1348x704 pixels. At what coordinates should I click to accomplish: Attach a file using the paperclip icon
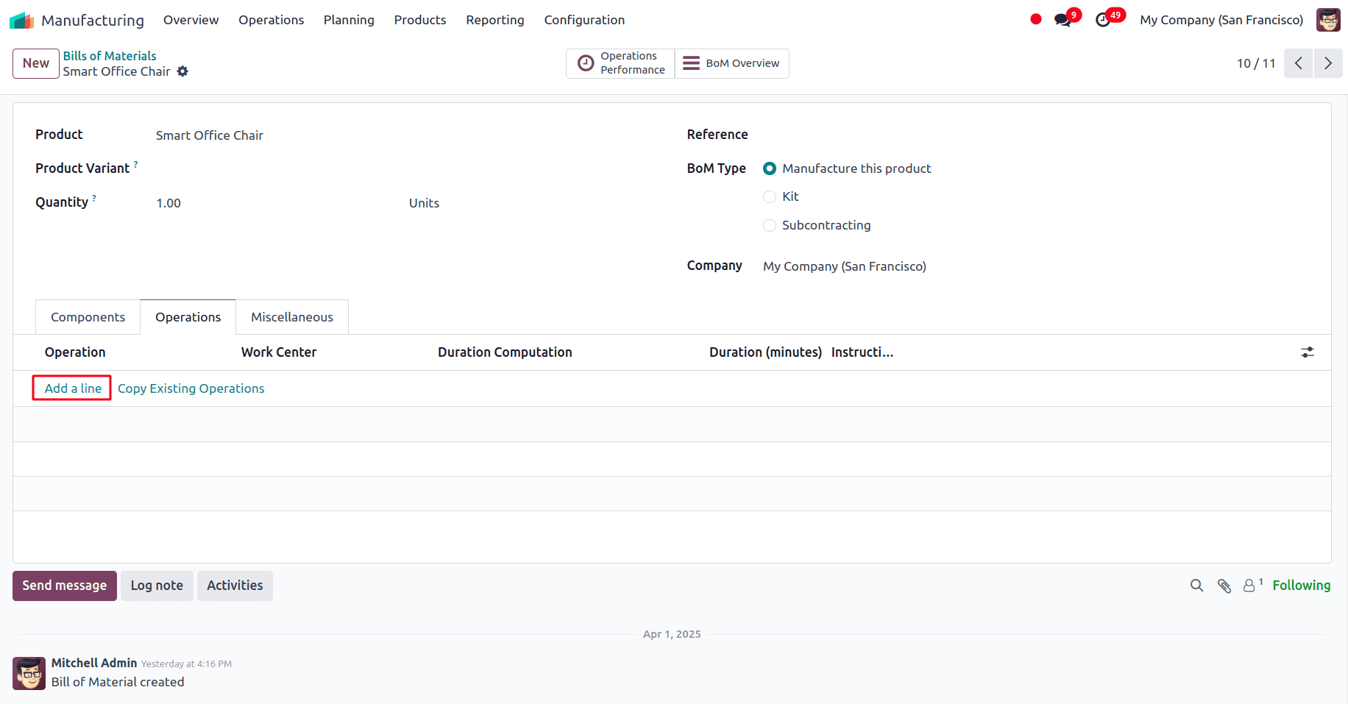pos(1224,586)
